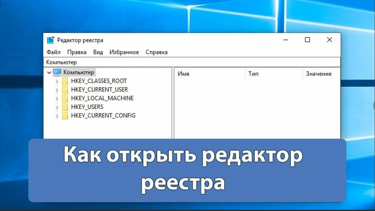Close the Редактор реестра window
375x211 pixels.
click(329, 40)
